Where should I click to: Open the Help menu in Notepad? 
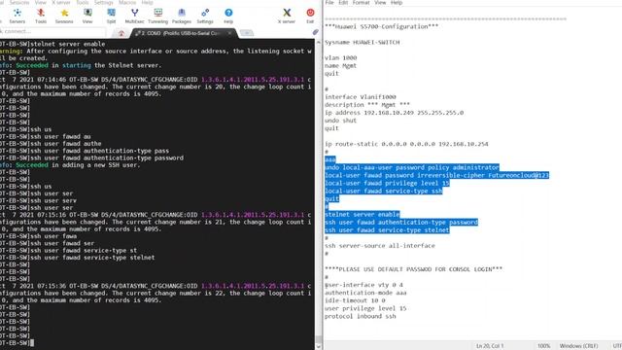397,2
